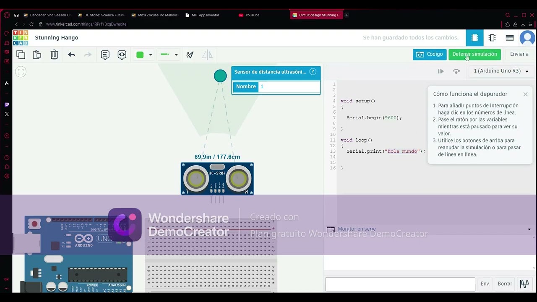Click the redo arrow

click(88, 55)
